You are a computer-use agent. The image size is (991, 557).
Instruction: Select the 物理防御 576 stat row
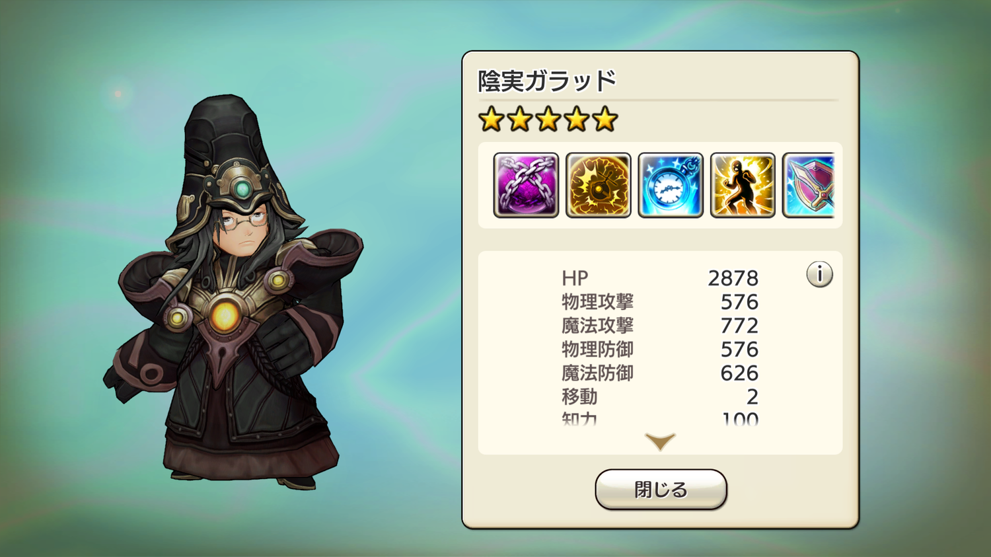pos(660,350)
